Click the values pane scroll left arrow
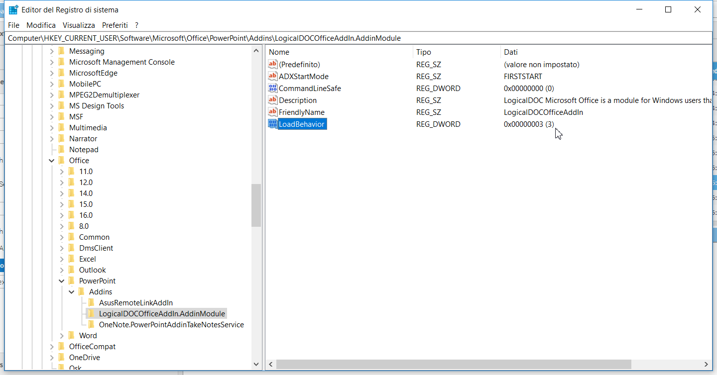This screenshot has height=375, width=717. pos(271,365)
